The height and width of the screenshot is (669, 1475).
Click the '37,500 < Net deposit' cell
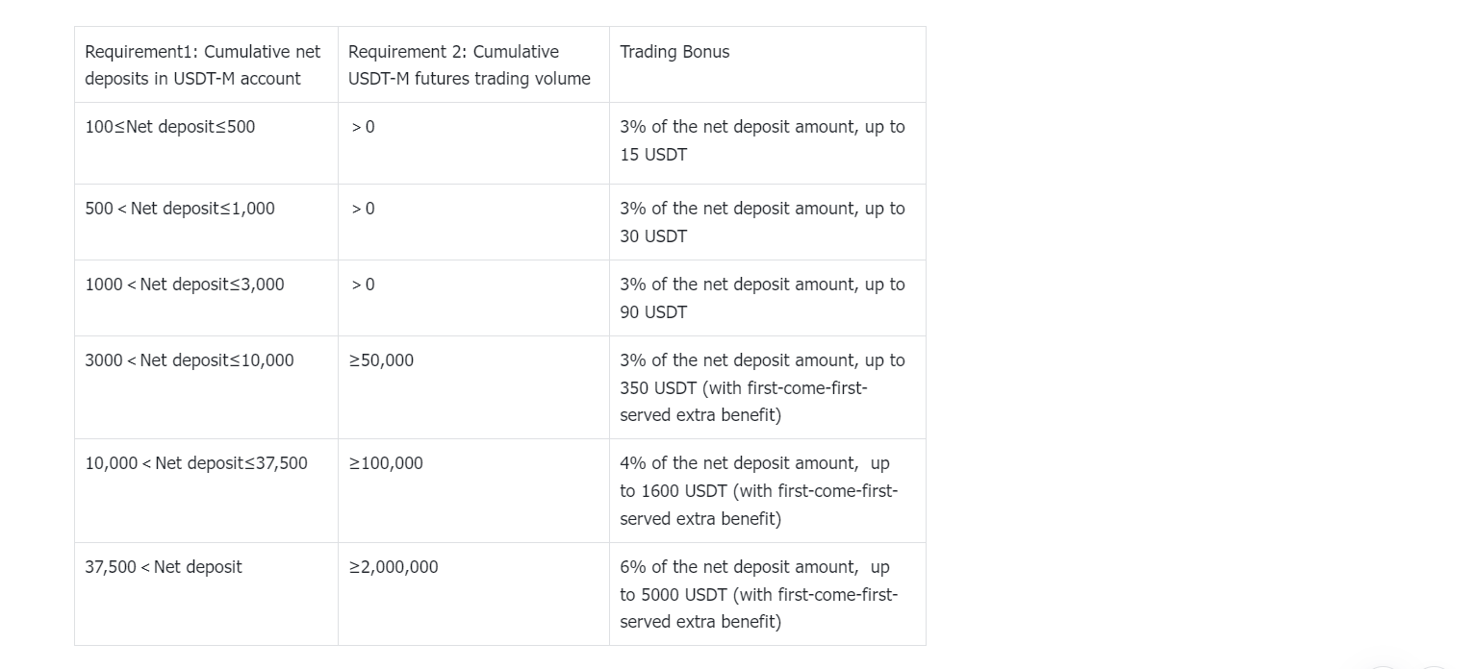tap(206, 594)
